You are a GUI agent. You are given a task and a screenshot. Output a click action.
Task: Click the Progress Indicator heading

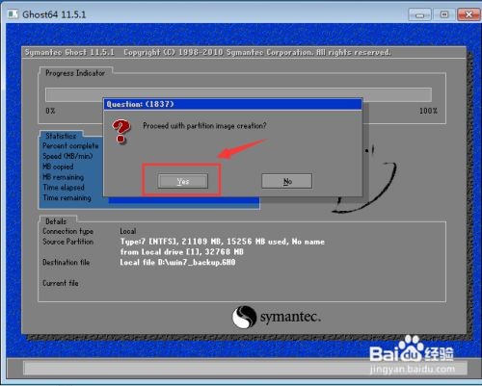click(75, 73)
